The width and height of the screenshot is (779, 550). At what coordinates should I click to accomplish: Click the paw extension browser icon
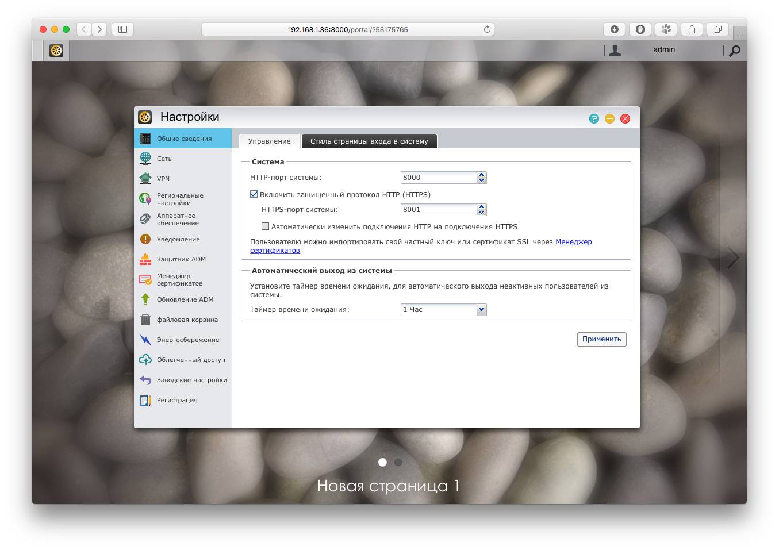pyautogui.click(x=666, y=29)
